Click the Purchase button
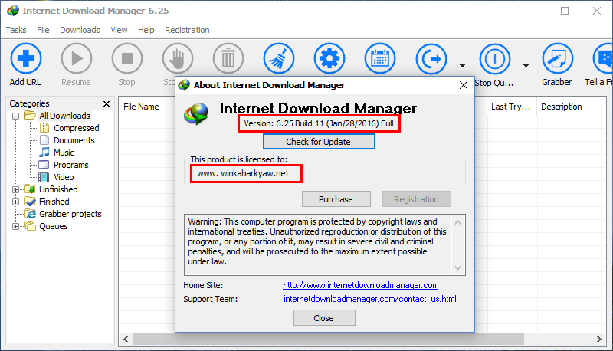Screen dimensions: 613x351 coord(336,199)
